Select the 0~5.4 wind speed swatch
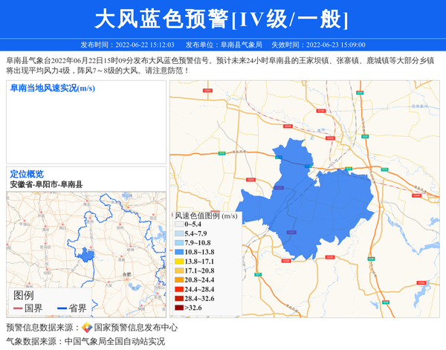The image size is (446, 350). (x=179, y=224)
